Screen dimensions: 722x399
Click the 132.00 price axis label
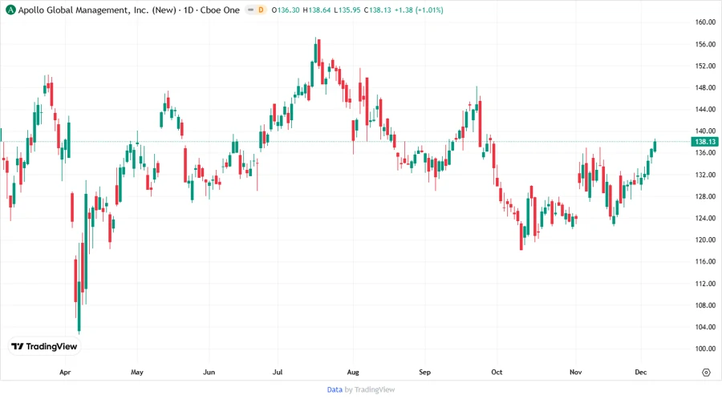point(705,175)
